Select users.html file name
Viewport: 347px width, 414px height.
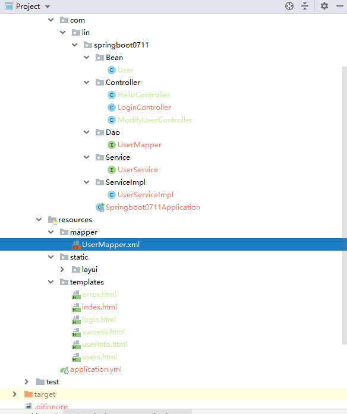coord(99,357)
